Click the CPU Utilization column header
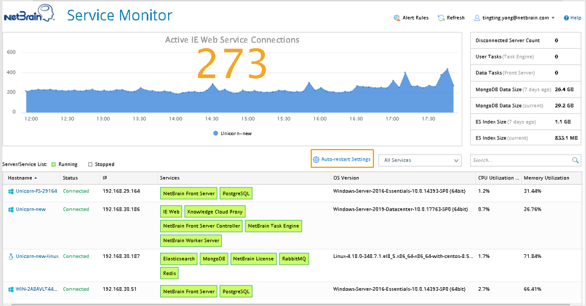Screen dimensions: 586x306 tap(498, 178)
